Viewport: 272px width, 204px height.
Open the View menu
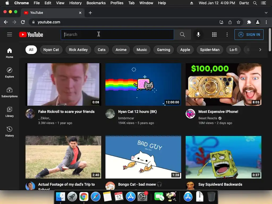[60, 3]
